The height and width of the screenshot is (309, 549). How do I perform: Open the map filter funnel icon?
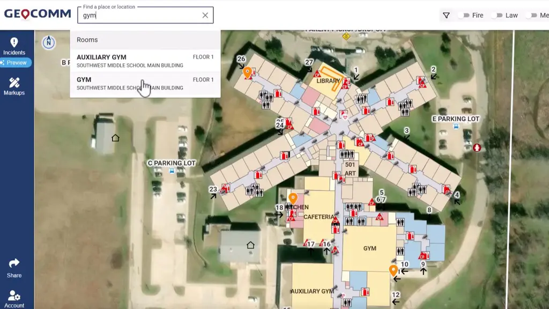[446, 16]
